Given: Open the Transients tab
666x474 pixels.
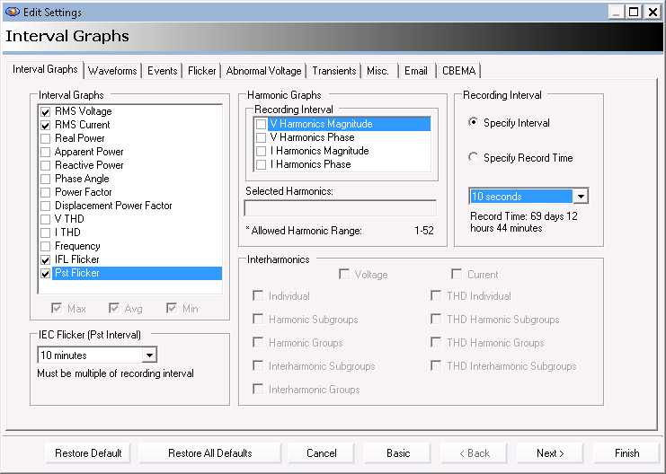Looking at the screenshot, I should tap(334, 70).
